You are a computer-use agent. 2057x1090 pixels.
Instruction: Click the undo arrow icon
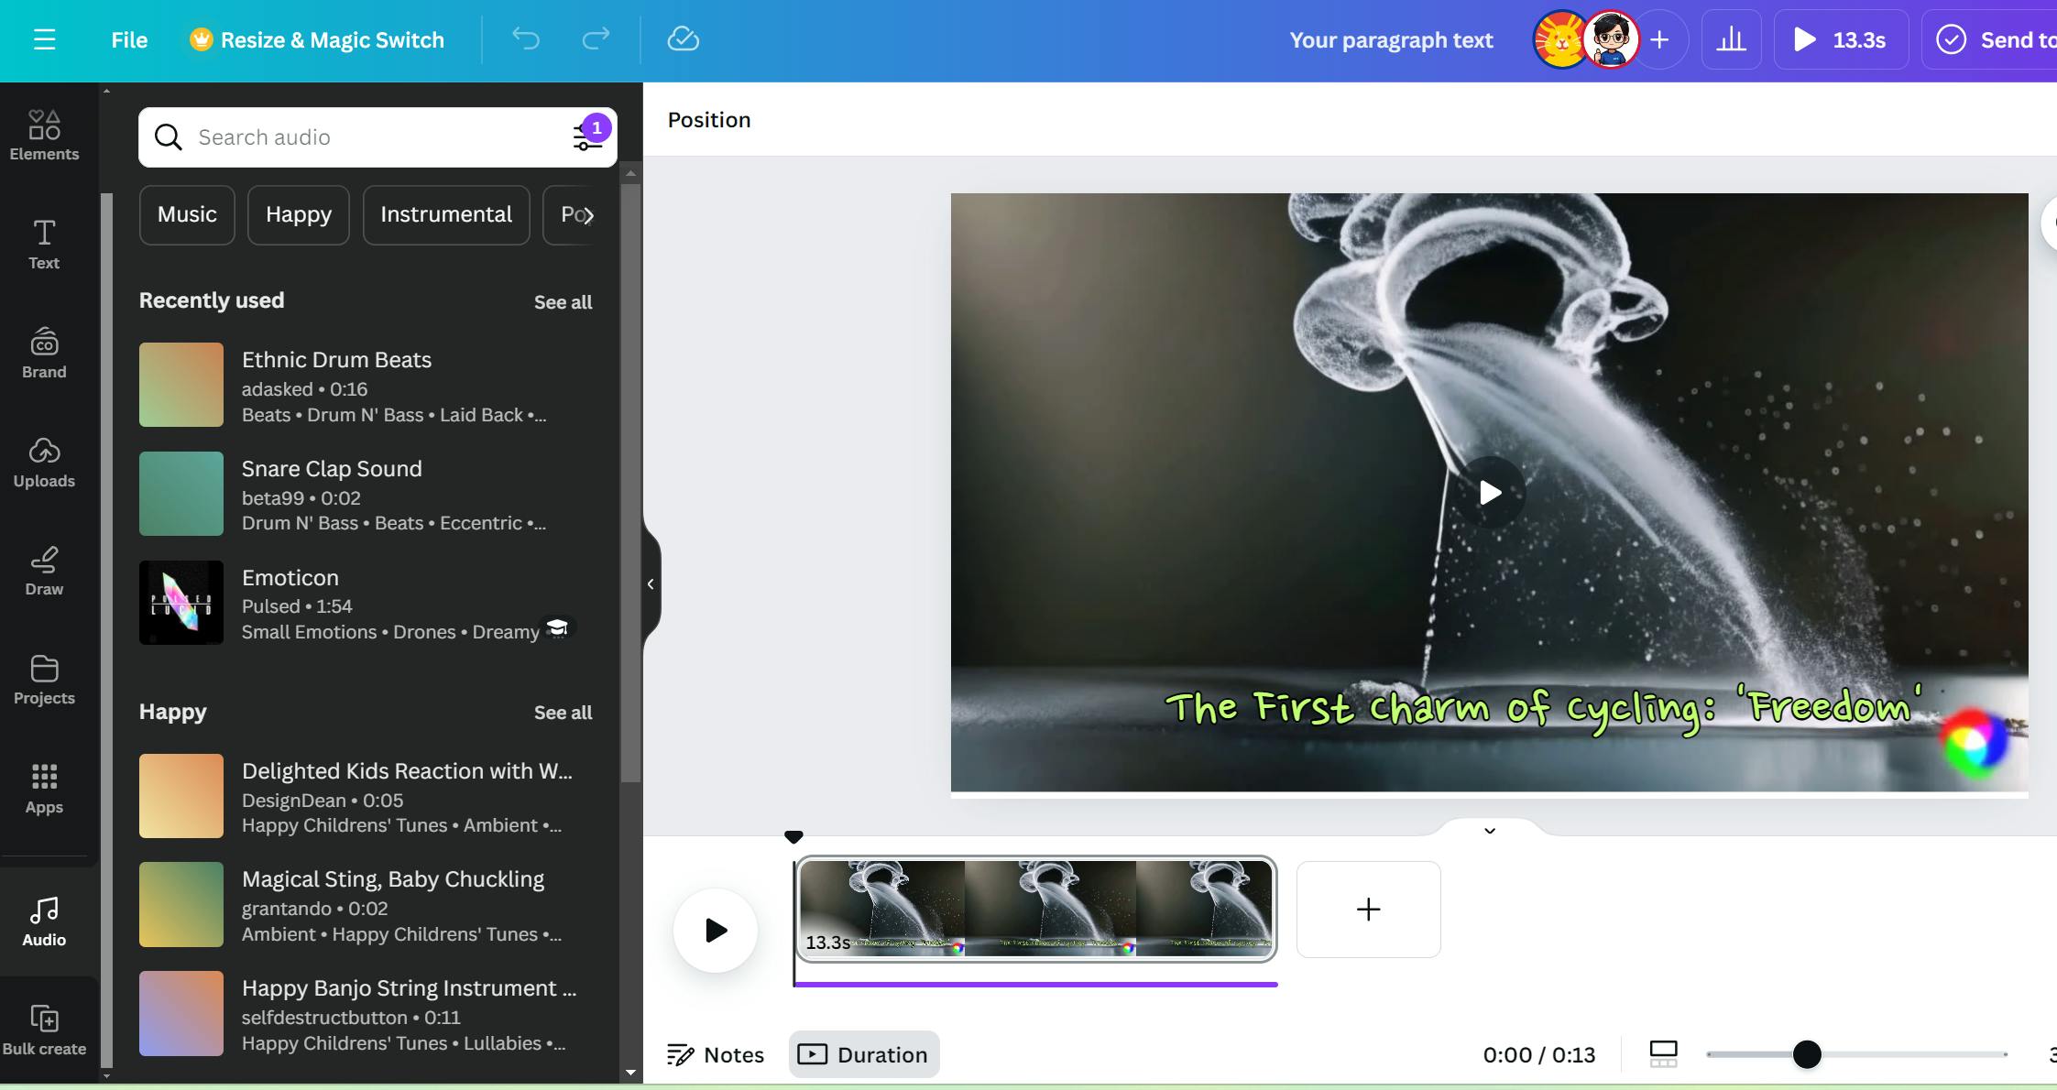coord(526,39)
